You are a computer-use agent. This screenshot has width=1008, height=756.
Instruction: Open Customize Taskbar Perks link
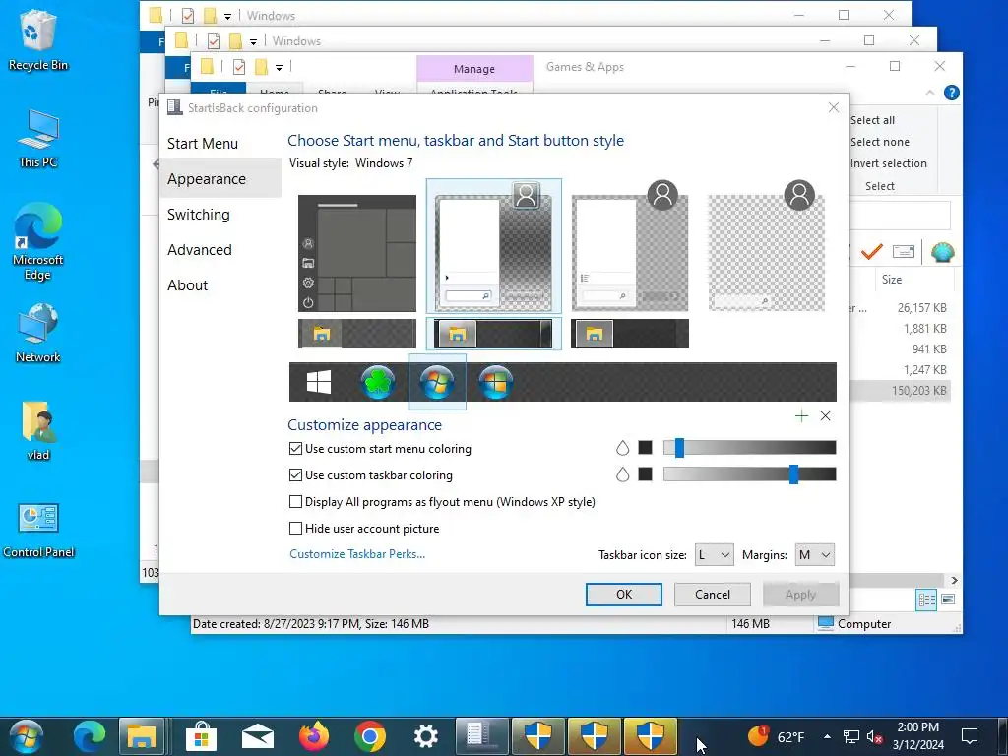(x=356, y=554)
